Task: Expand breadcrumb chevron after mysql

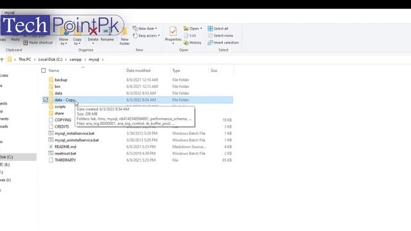Action: coord(103,60)
